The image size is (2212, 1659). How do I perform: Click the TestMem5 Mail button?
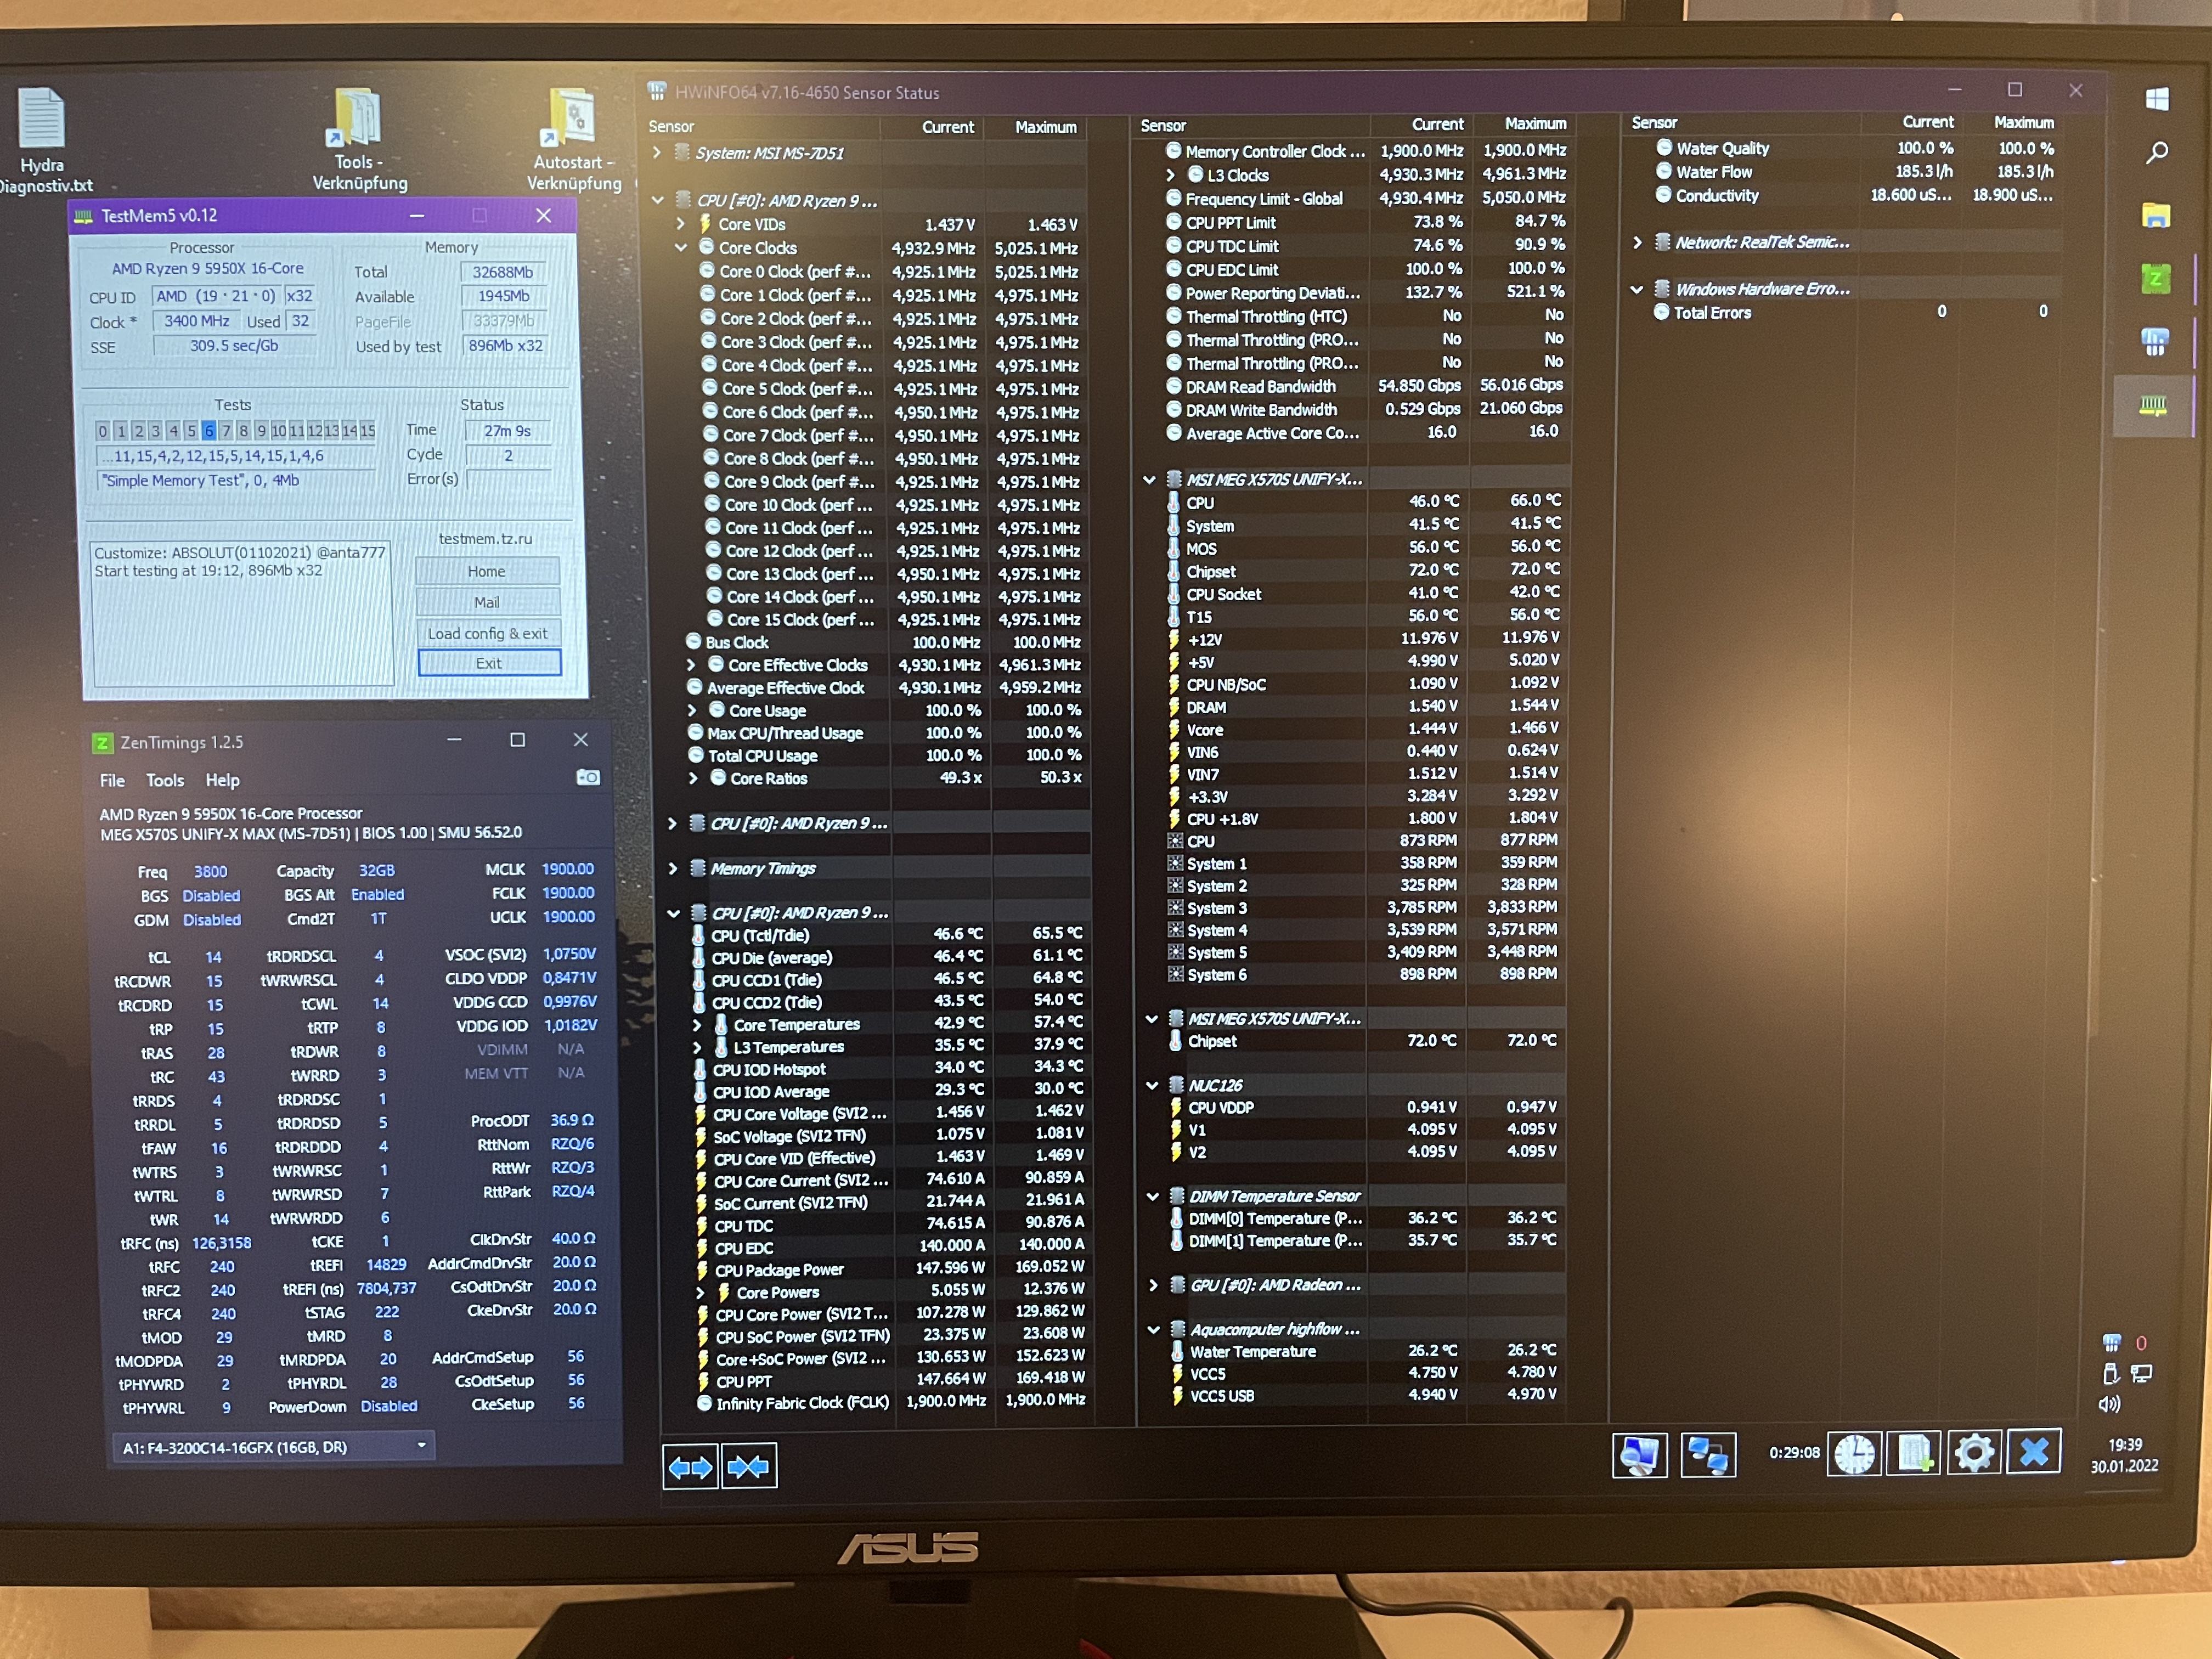(487, 602)
